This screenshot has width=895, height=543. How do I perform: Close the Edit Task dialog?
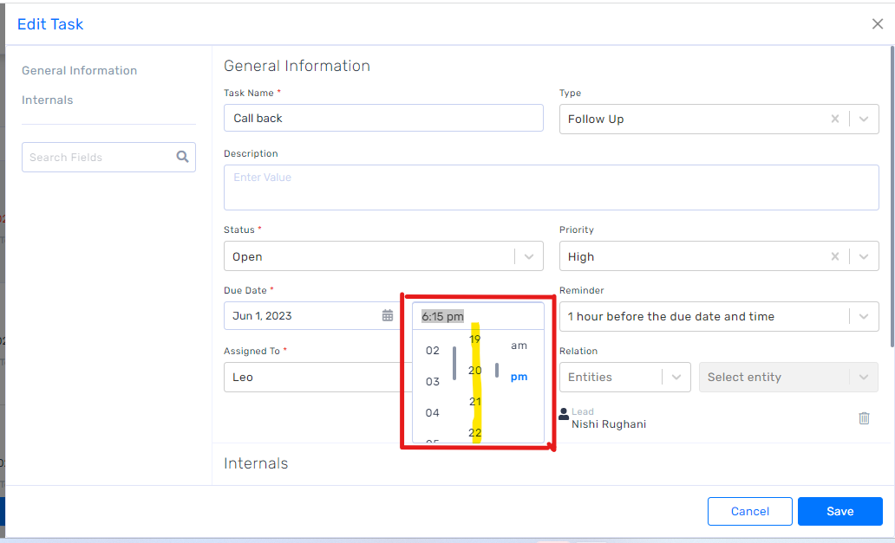click(878, 24)
